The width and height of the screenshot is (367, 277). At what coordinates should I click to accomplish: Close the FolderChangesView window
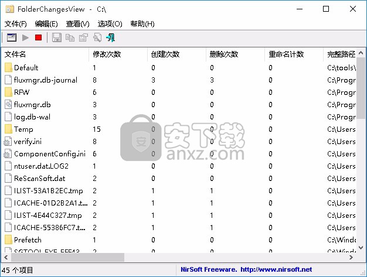(353, 9)
